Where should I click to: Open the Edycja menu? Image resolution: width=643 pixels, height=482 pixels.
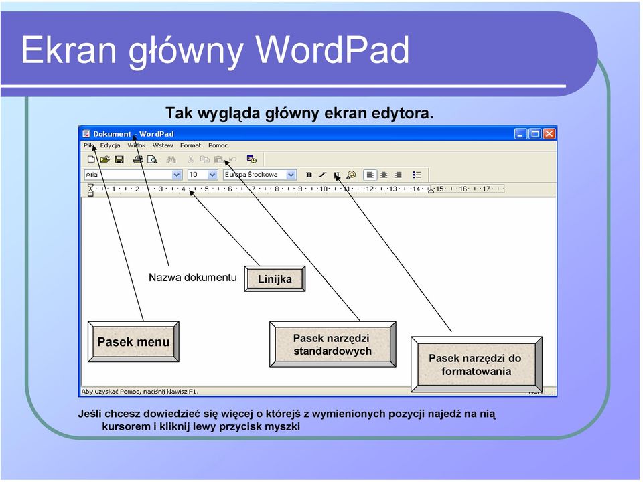pyautogui.click(x=111, y=145)
